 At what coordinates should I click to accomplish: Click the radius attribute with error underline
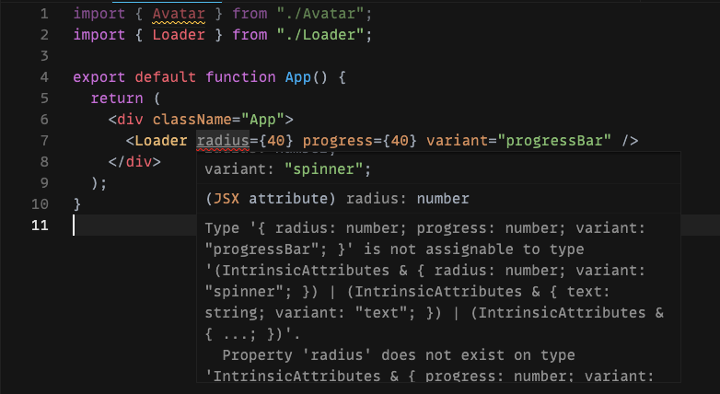point(223,141)
